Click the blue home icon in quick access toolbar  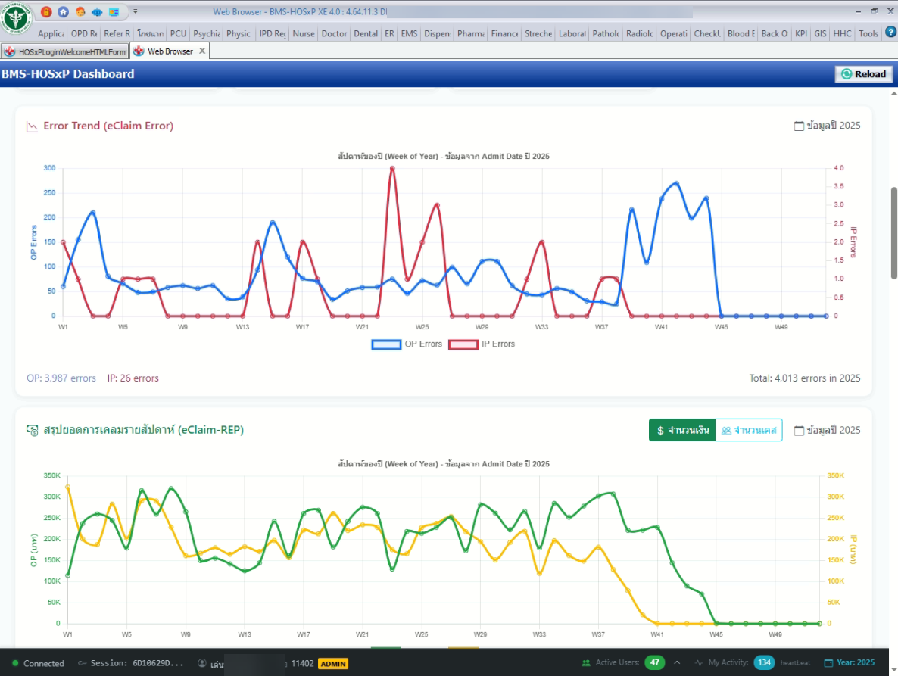pos(63,12)
